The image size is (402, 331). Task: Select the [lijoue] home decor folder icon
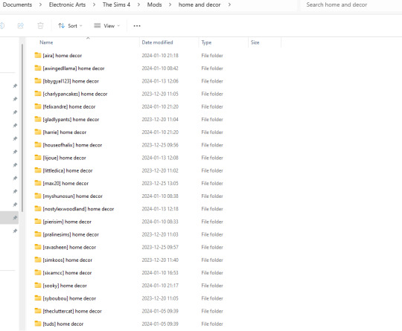pyautogui.click(x=38, y=158)
